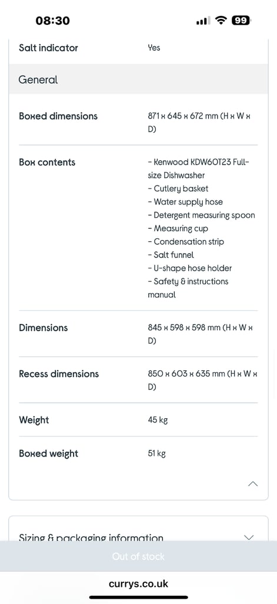Expand Sizing & packaging information chevron

pyautogui.click(x=249, y=537)
